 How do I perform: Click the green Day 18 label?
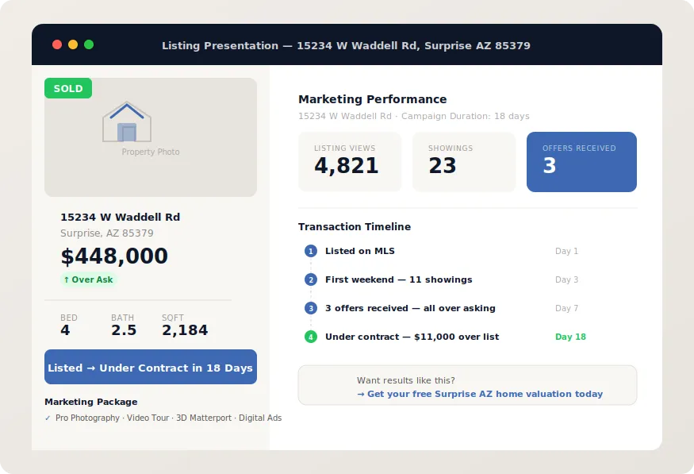tap(570, 337)
